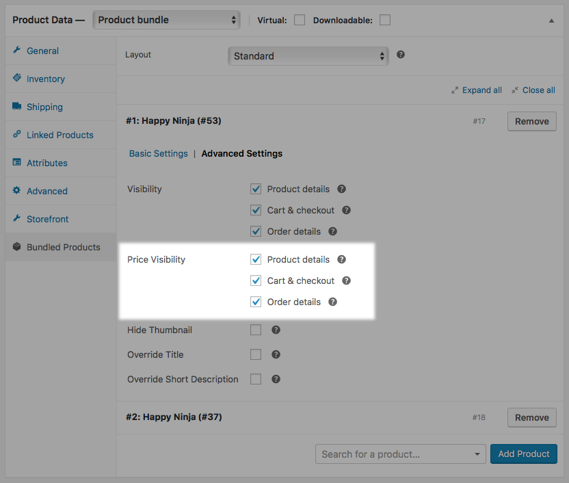Screen dimensions: 569x483
Task: Toggle the Downloadable checkbox
Action: click(385, 20)
